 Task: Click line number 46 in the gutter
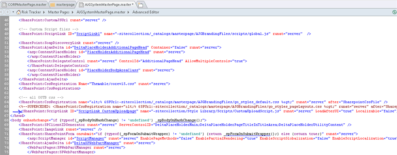6,20
